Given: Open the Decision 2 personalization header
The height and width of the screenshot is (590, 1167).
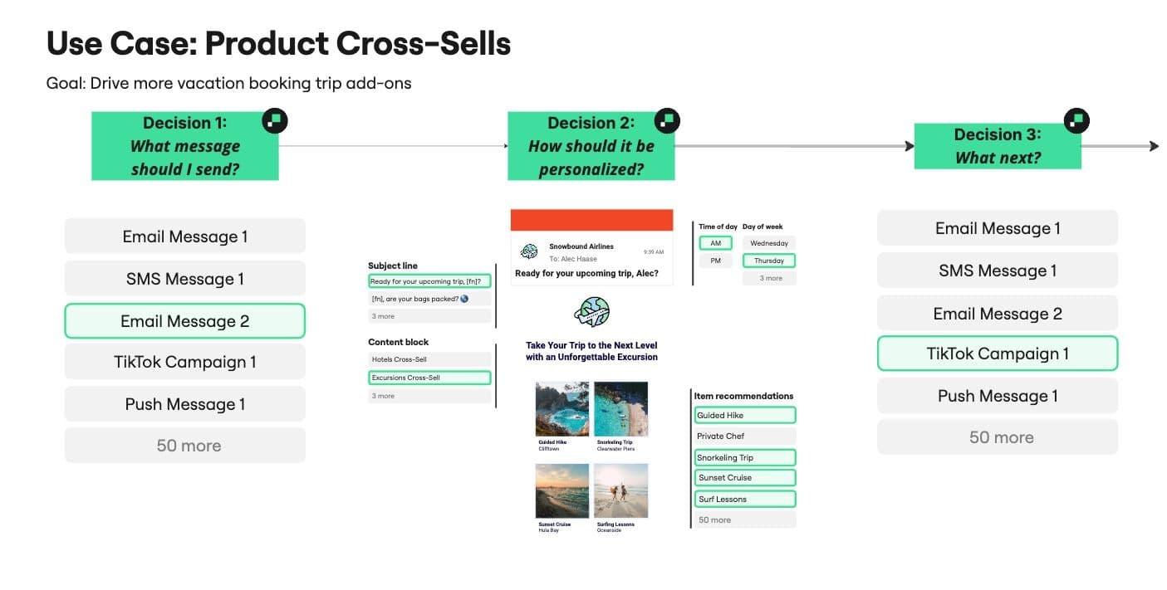Looking at the screenshot, I should click(x=591, y=145).
